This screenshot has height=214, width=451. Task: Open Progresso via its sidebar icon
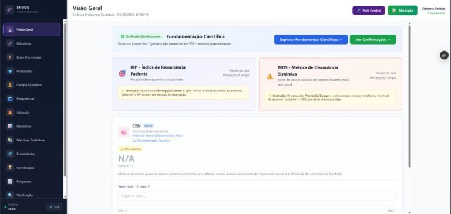point(10,181)
